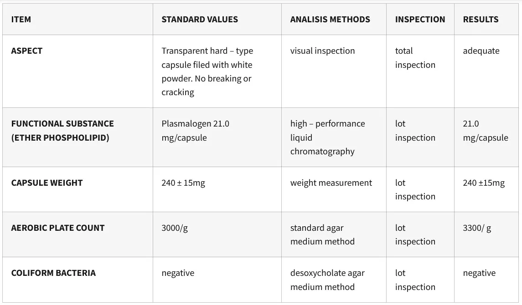Viewport: 522px width, 305px height.
Task: Click the ASPECT row label
Action: coord(27,51)
